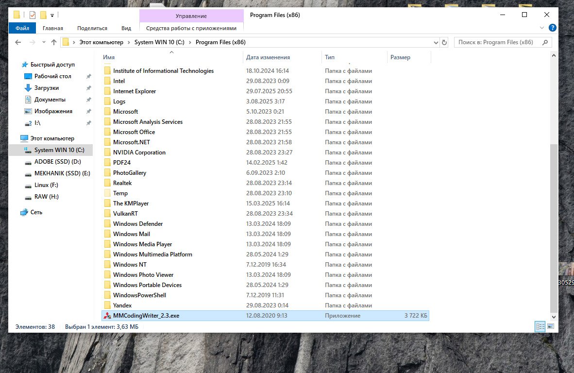Click the star icon of Быстрый доступ
This screenshot has width=574, height=373.
coord(25,65)
